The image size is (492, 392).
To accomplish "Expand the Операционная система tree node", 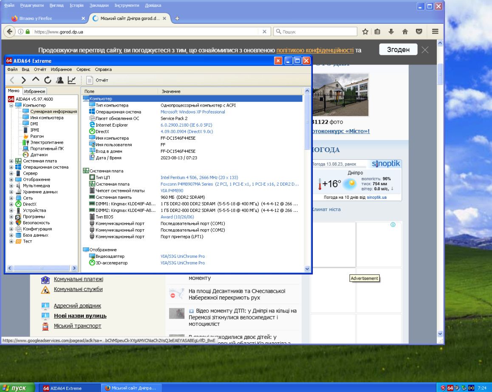I will [11, 167].
